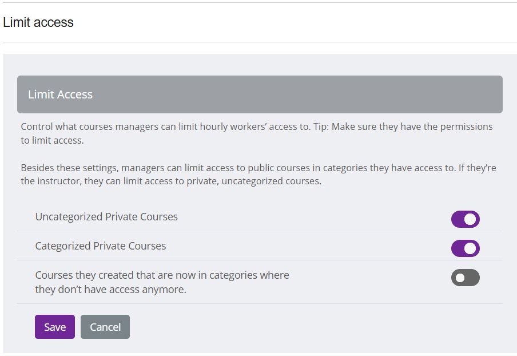Enable the toggle for courses in inaccessible categories
Screen dimensions: 517x356
tap(465, 278)
